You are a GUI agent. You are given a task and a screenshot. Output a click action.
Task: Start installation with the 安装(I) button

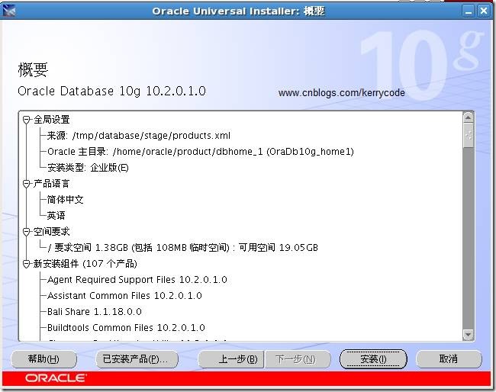(x=373, y=359)
